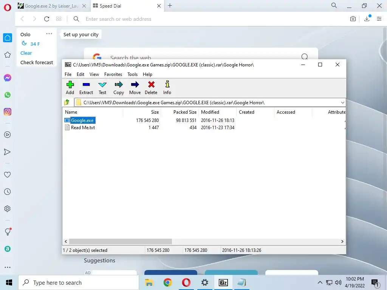387x290 pixels.
Task: Open the notification center icon
Action: click(375, 283)
